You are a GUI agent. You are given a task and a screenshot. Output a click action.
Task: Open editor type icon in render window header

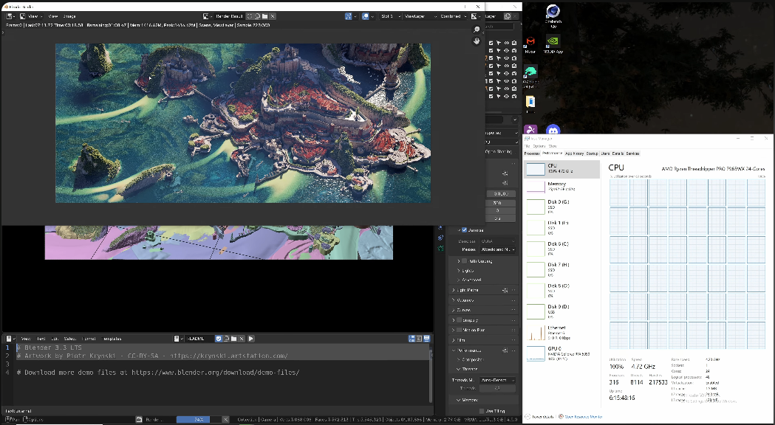[x=10, y=16]
